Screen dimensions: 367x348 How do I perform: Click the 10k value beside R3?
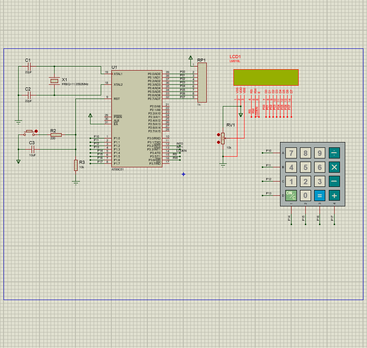click(x=82, y=167)
